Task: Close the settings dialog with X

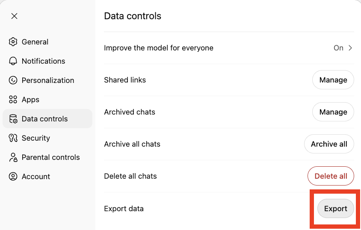Action: click(14, 16)
